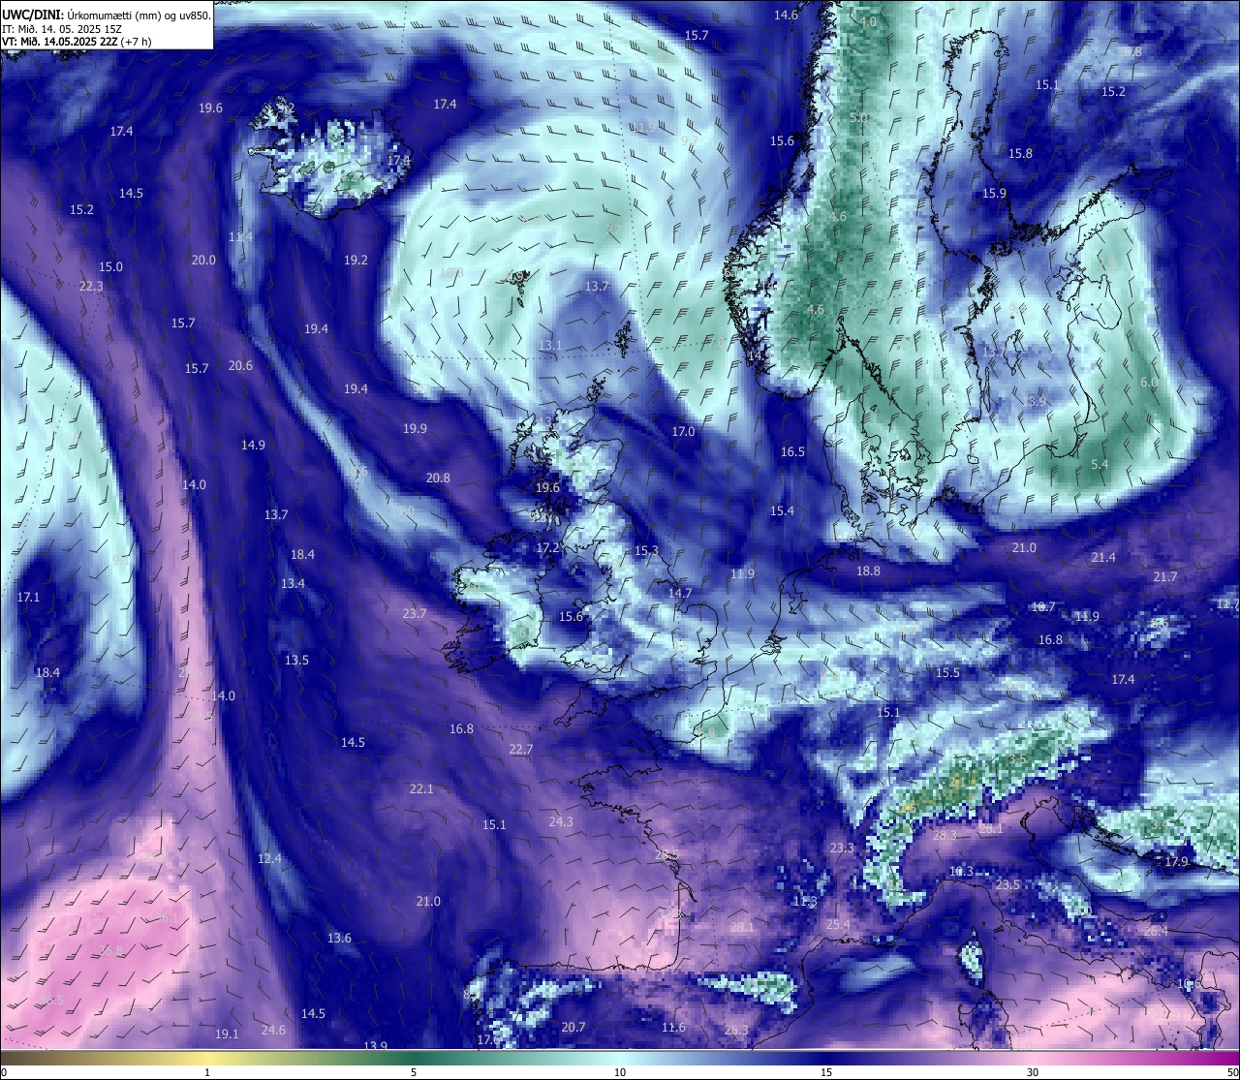1240x1080 pixels.
Task: Click the 17.1 value at the left edge
Action: (x=28, y=597)
